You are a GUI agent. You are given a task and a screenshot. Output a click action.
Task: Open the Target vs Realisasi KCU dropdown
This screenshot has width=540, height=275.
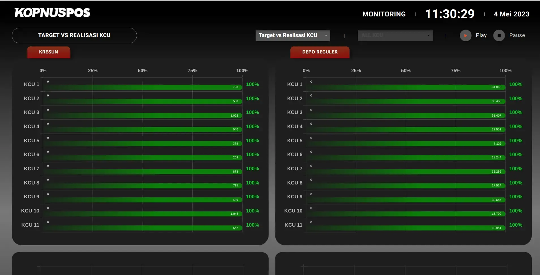pos(293,35)
